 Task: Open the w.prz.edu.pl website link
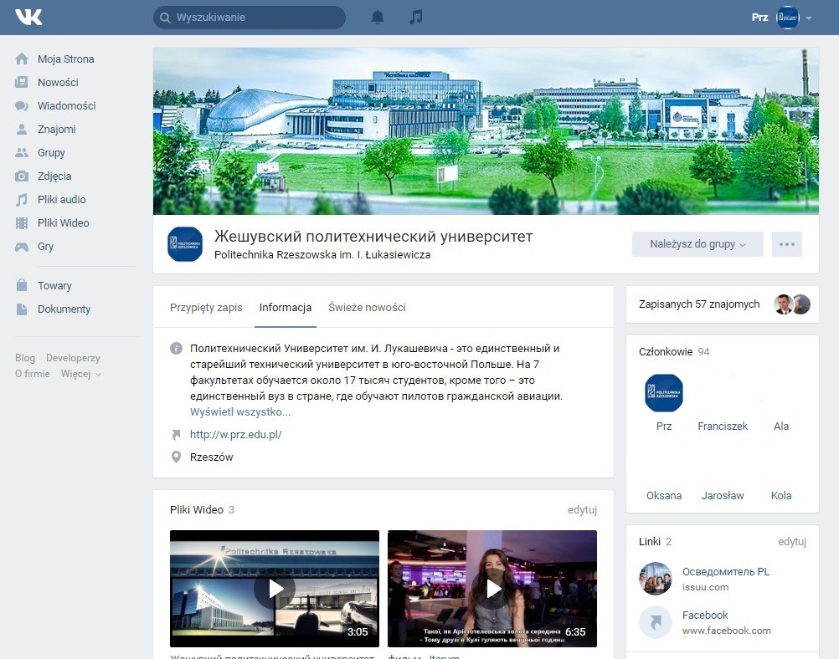click(235, 435)
